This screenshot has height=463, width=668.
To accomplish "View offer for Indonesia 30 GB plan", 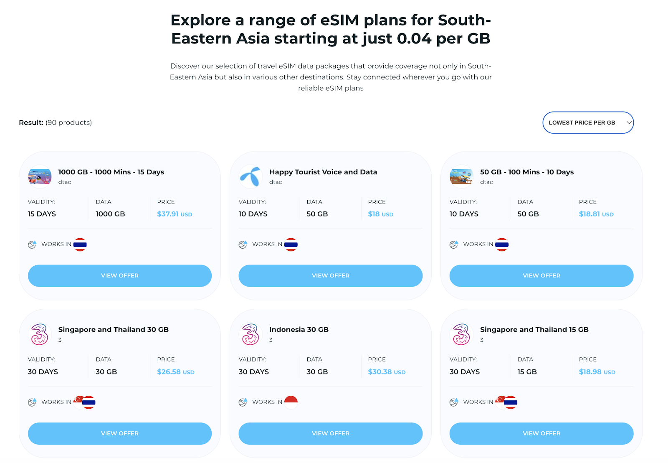I will (331, 433).
